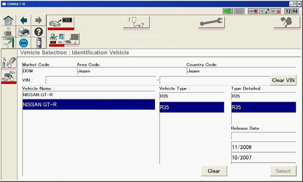Go back with the green left arrow

tap(23, 21)
